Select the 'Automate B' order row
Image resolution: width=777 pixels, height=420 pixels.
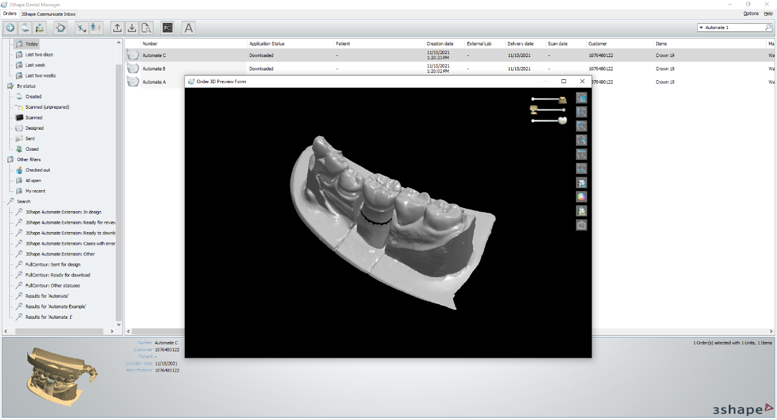coord(154,69)
